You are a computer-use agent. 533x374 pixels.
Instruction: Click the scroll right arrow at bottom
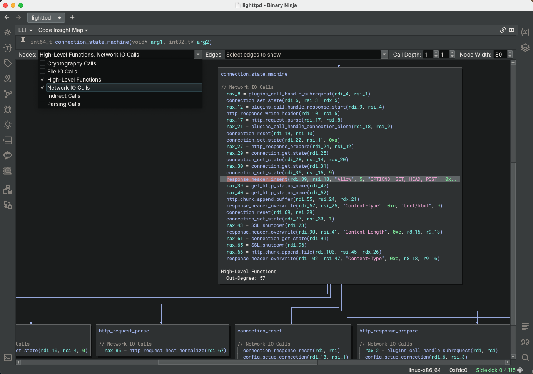[508, 362]
